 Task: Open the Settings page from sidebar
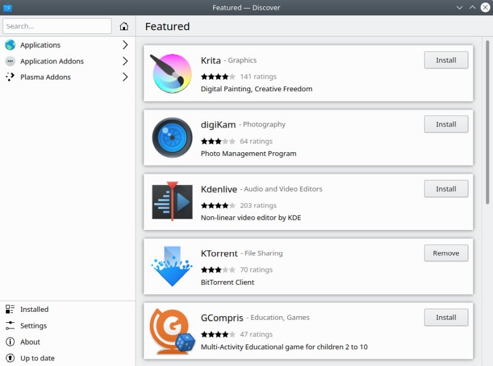point(33,325)
